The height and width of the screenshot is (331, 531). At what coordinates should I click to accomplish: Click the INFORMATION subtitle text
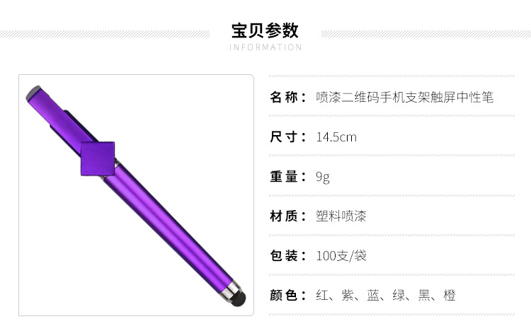coord(265,47)
